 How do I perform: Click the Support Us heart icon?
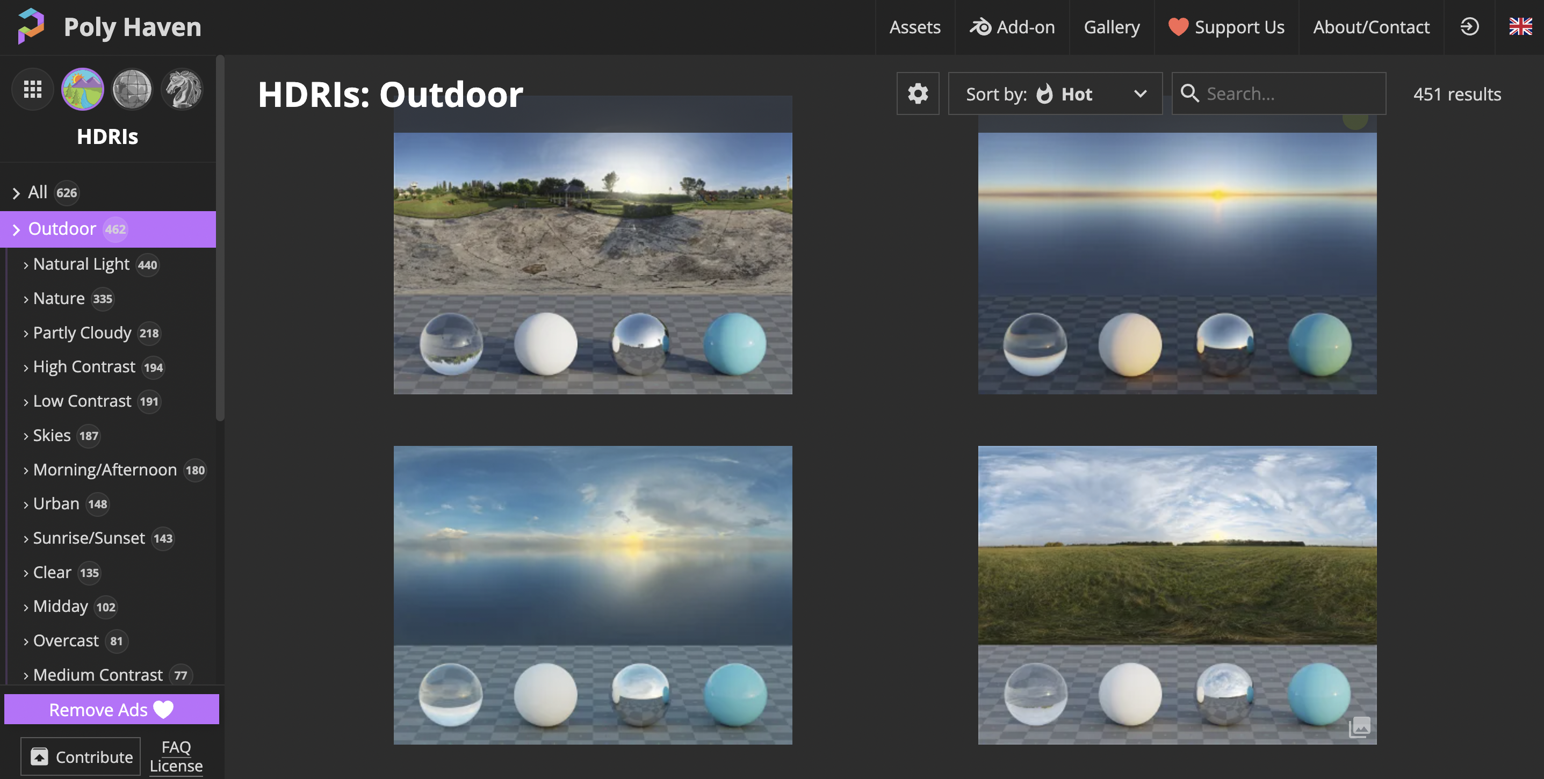tap(1178, 27)
